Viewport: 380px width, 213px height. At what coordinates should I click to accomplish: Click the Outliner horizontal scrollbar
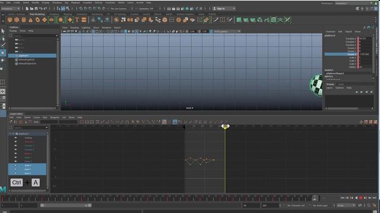(x=33, y=108)
